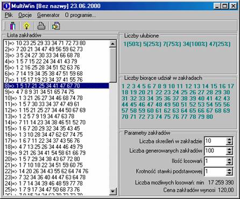Open the Opcje menu
This screenshot has width=240, height=199.
pos(25,15)
